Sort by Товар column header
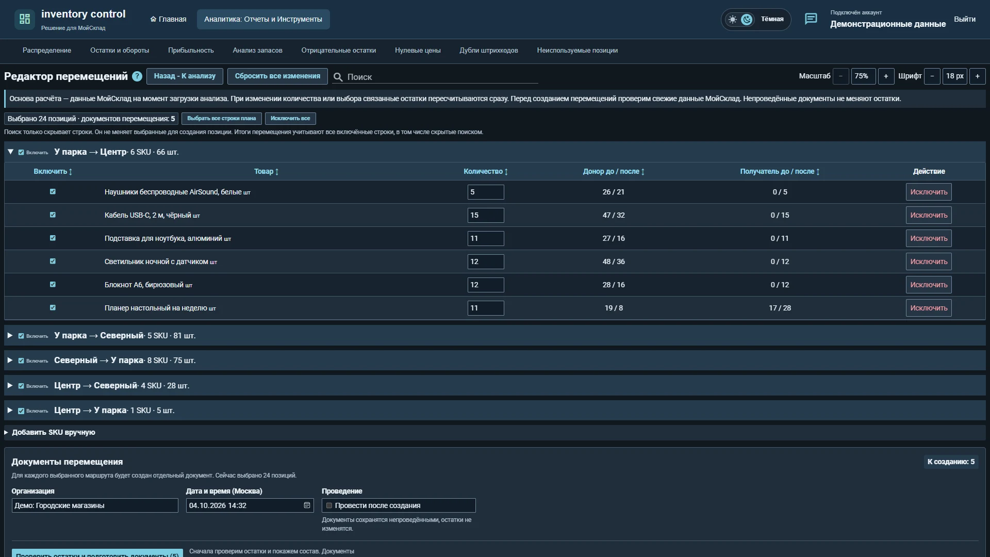Screen dimensions: 990x557 click(x=266, y=171)
